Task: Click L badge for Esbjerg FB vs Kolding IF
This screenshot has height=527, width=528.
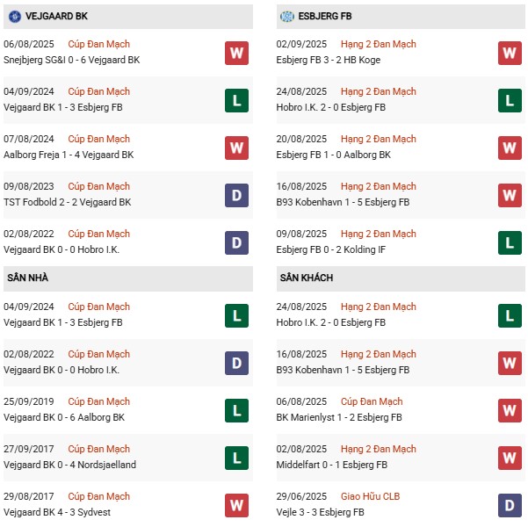Action: click(x=510, y=242)
